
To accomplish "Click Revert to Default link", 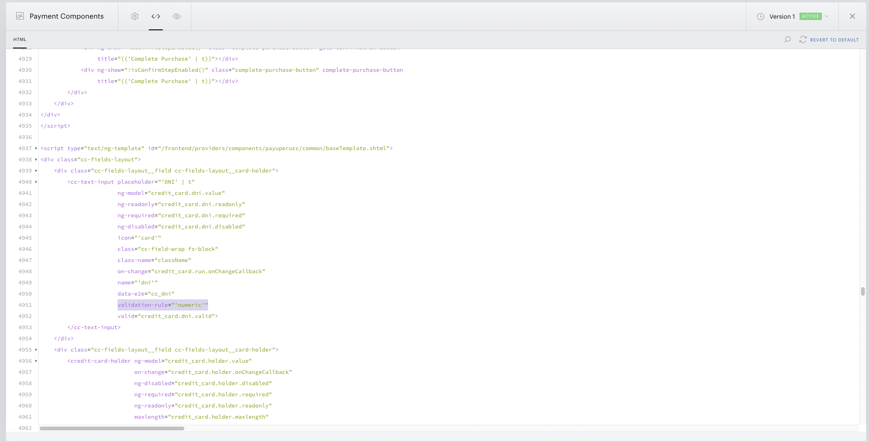I will coord(834,40).
